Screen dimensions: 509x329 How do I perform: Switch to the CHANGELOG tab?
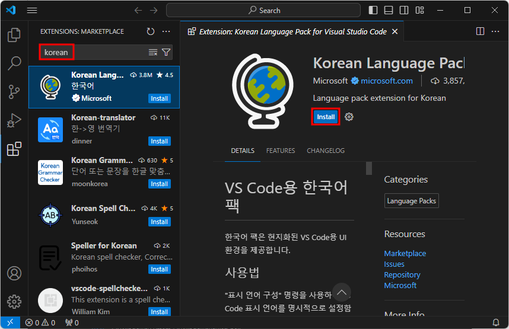tap(326, 151)
